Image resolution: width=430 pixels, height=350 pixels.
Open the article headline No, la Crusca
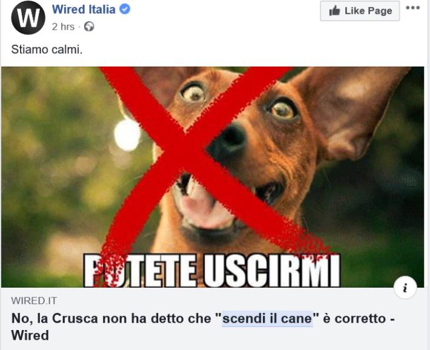203,326
